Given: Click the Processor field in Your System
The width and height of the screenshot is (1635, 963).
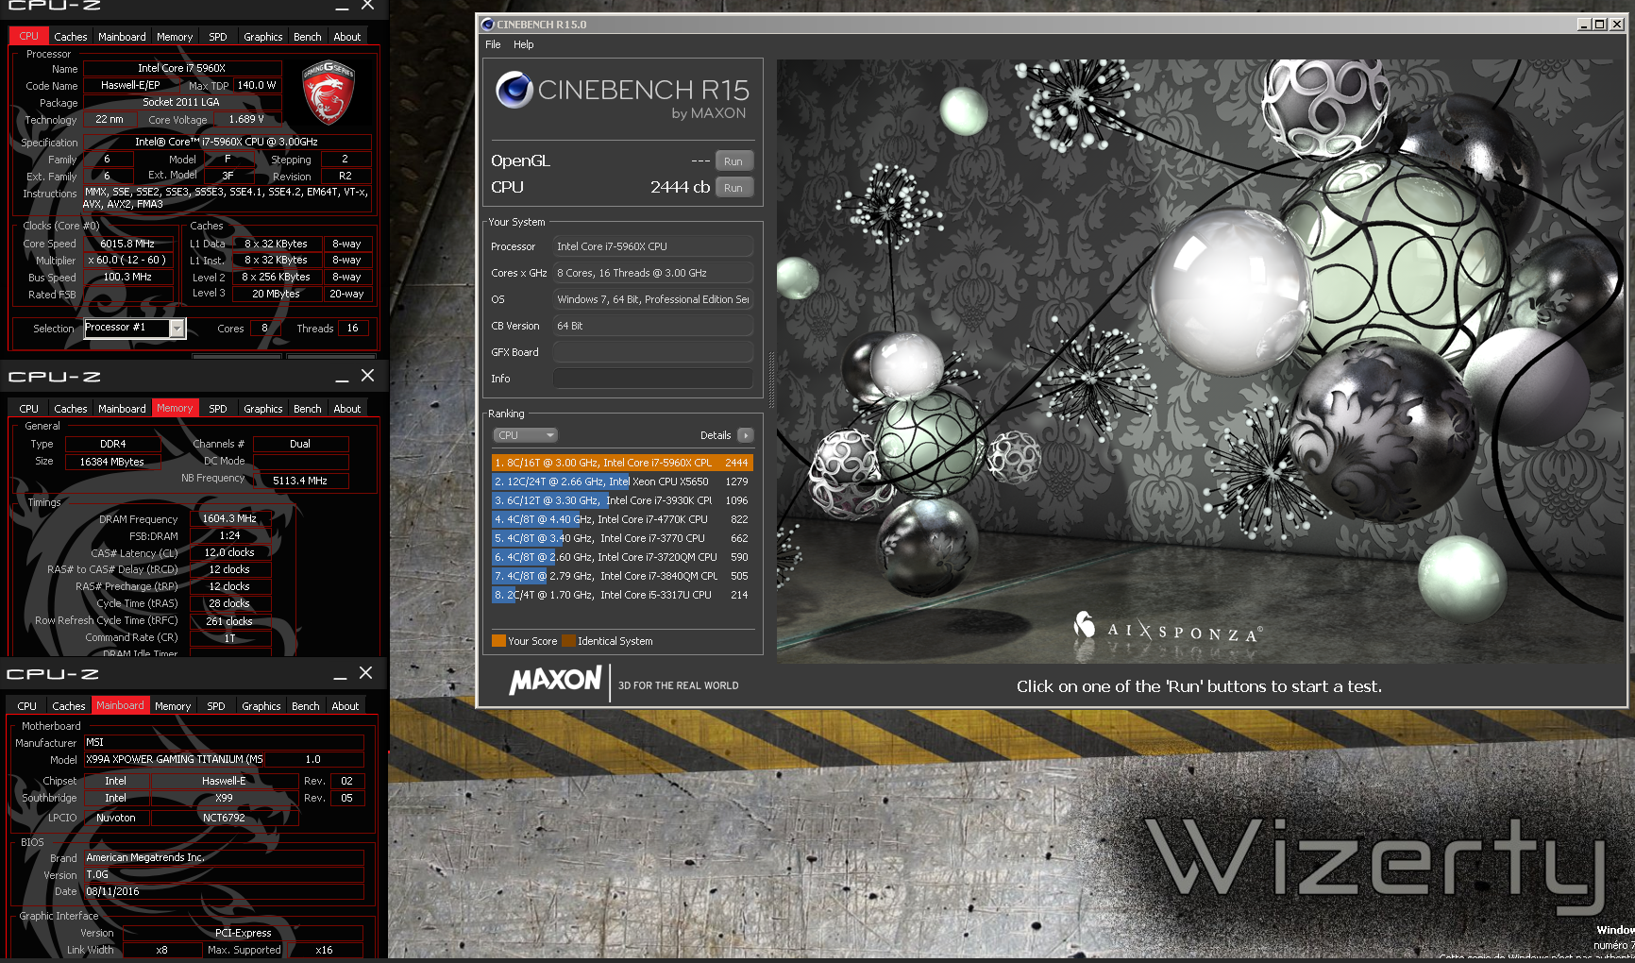Looking at the screenshot, I should (x=653, y=246).
